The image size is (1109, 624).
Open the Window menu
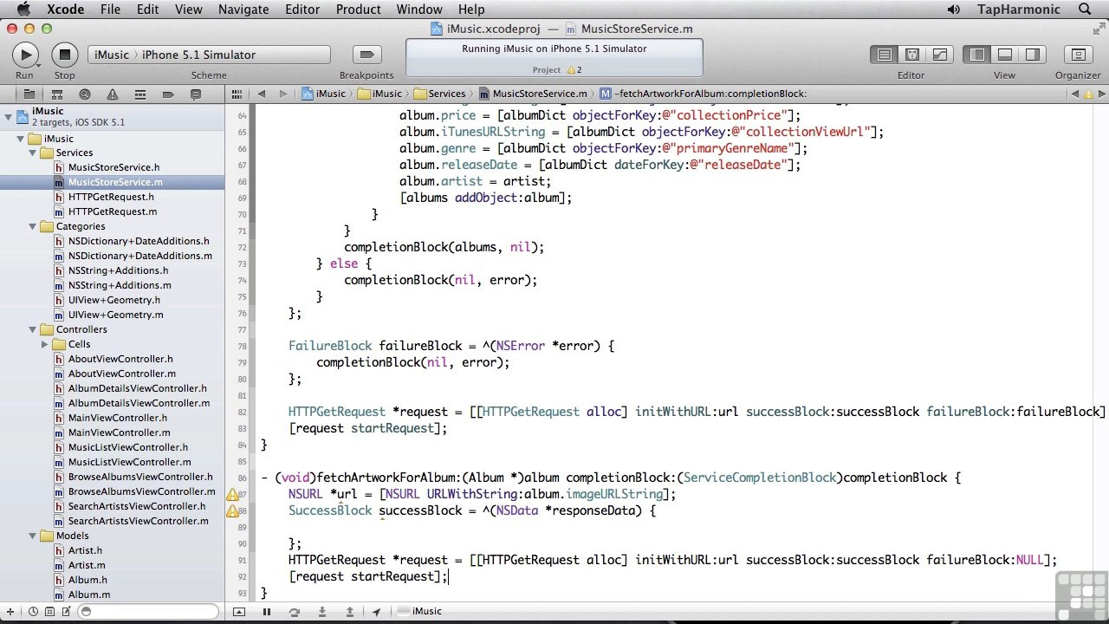tap(419, 10)
